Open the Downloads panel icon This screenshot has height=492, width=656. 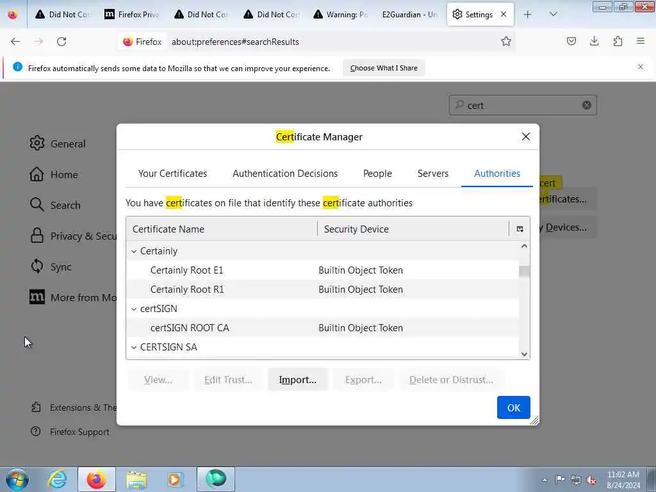pyautogui.click(x=594, y=41)
